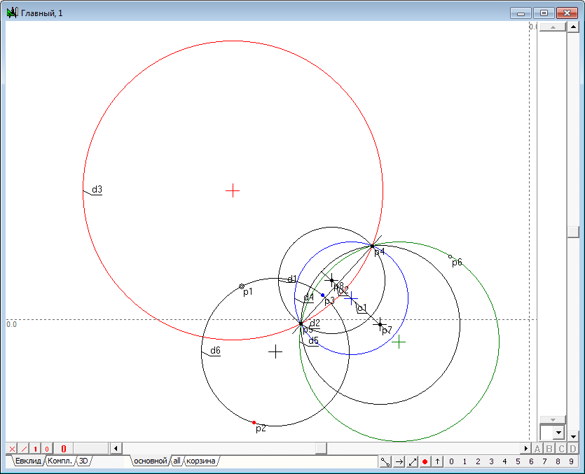585x474 pixels.
Task: Click the horizontal scrollbar right arrow
Action: click(x=525, y=448)
